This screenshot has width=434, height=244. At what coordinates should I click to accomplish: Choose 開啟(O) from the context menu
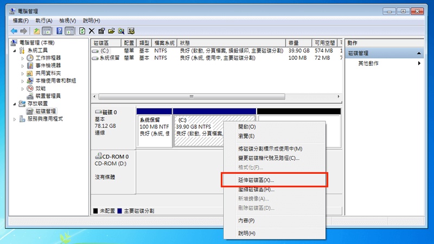click(x=275, y=127)
